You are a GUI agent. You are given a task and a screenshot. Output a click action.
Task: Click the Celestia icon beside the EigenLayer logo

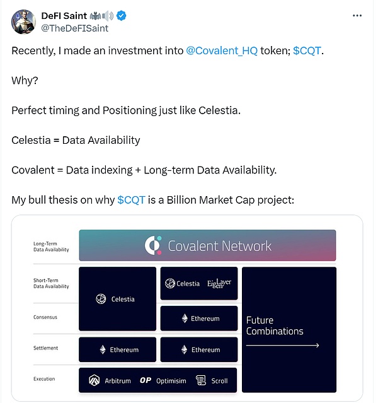(170, 284)
